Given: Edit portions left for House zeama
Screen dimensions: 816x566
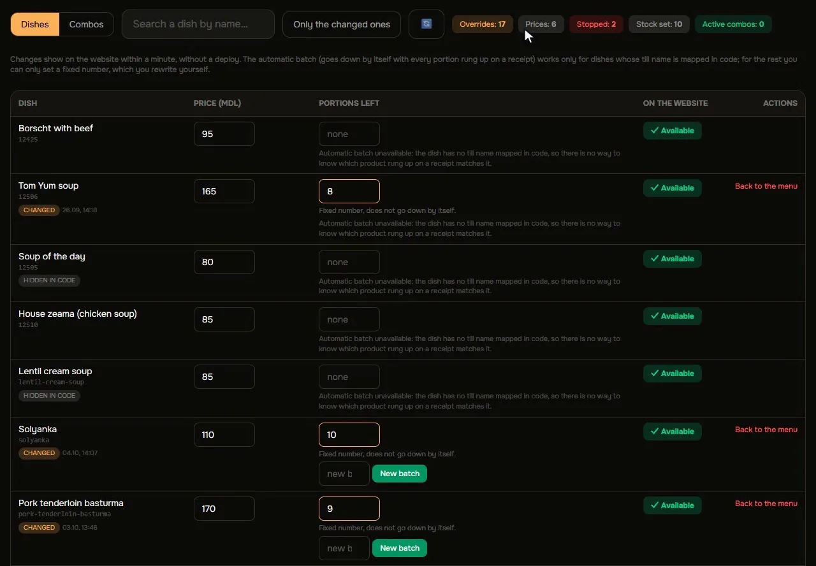Looking at the screenshot, I should pos(349,319).
